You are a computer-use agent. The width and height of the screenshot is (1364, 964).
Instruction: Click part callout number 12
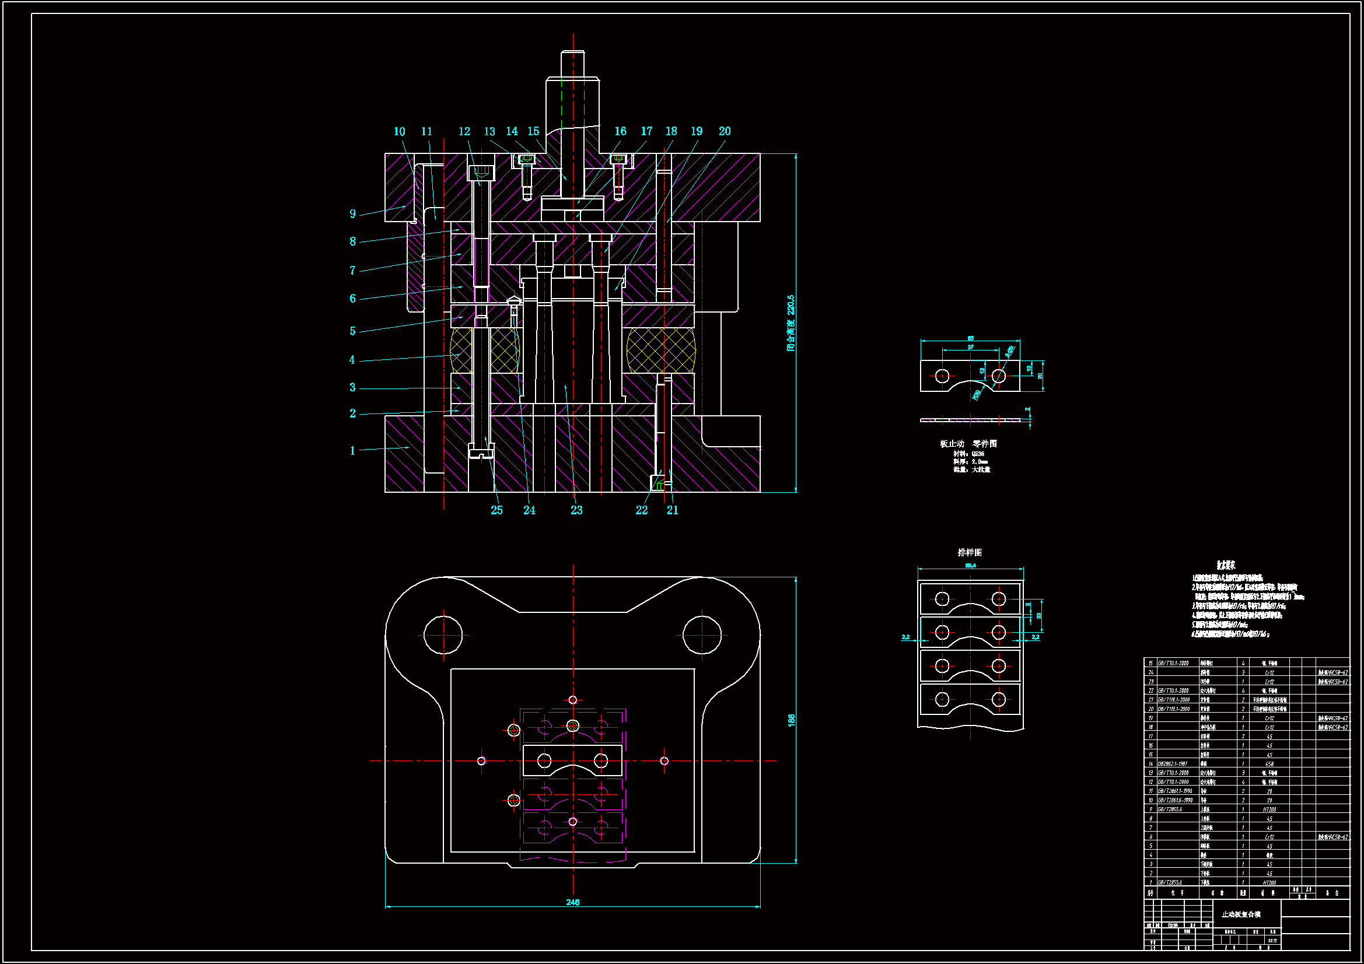pos(464,131)
